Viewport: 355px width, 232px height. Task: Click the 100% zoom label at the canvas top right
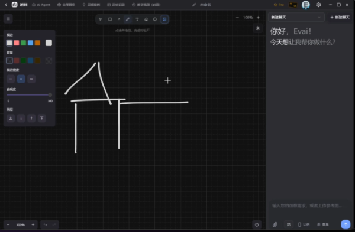point(248,17)
